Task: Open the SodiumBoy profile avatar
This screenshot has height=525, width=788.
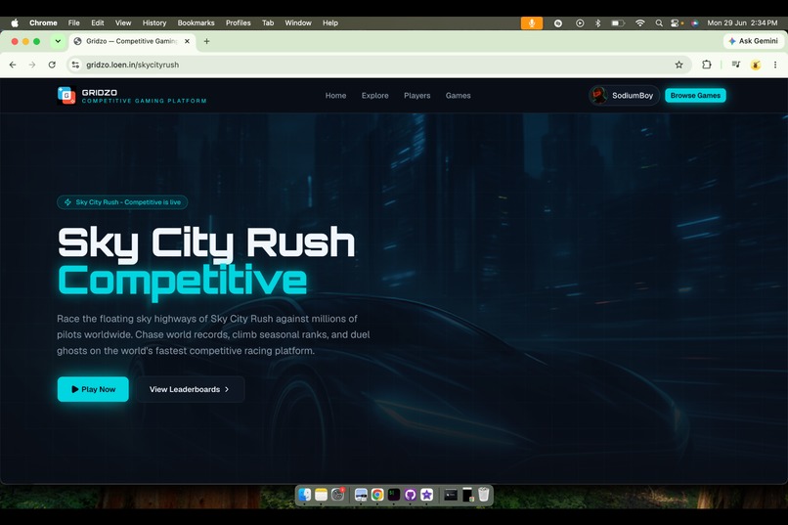Action: click(x=599, y=96)
